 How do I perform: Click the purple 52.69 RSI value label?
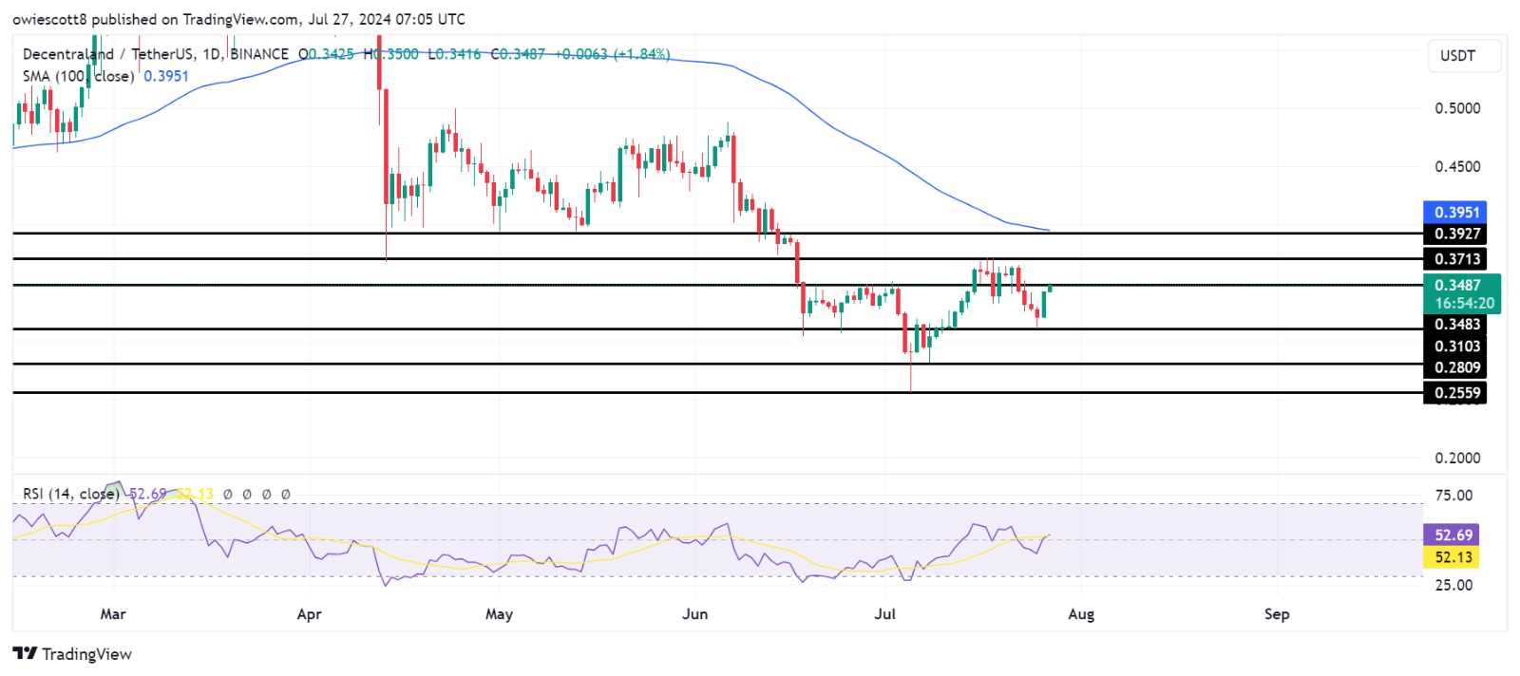pos(1453,535)
